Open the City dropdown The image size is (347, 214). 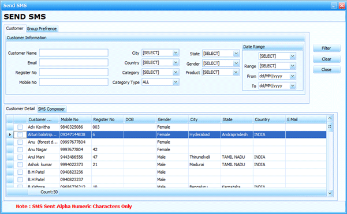pyautogui.click(x=176, y=53)
